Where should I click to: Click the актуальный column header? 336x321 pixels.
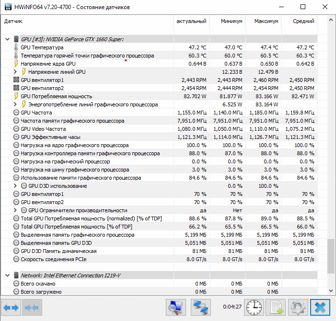click(191, 21)
